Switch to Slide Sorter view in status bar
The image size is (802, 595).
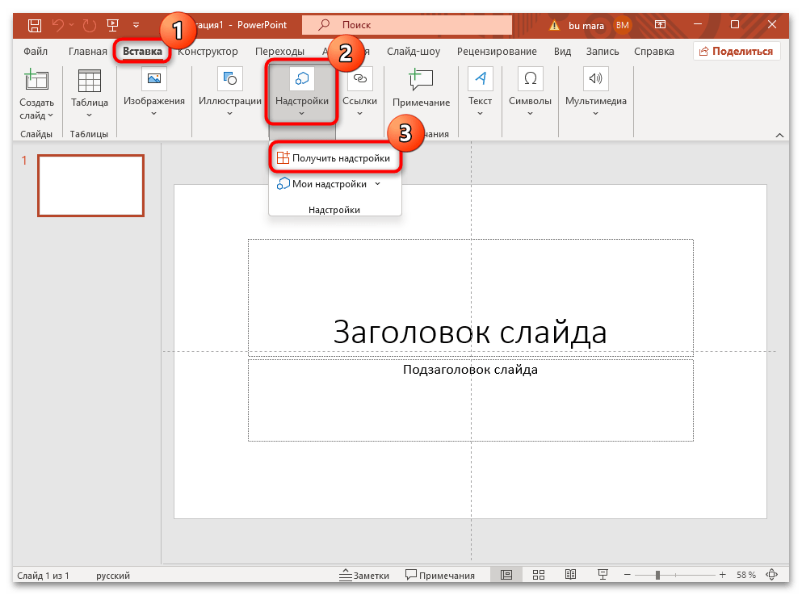[x=538, y=574]
